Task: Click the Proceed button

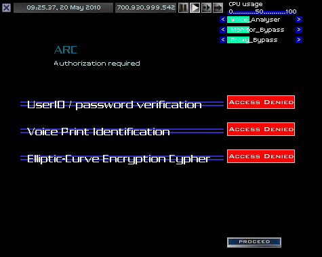Action: 254,242
